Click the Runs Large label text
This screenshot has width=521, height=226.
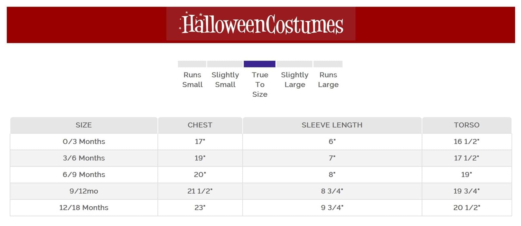[x=328, y=80]
